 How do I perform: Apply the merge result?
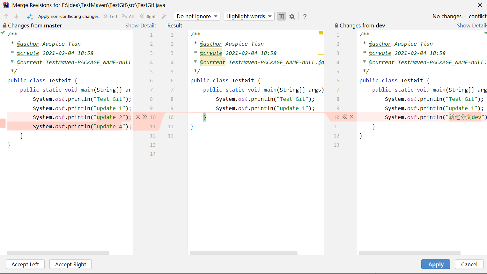click(436, 264)
